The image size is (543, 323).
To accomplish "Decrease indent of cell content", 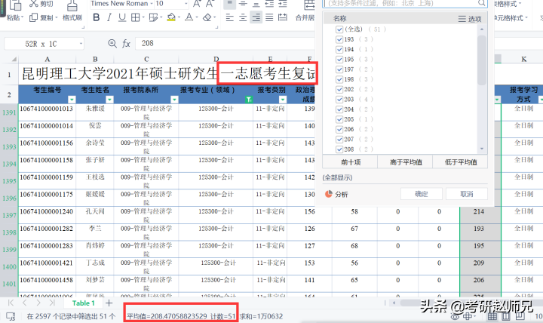I will (269, 4).
